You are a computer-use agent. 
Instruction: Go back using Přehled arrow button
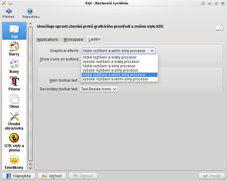[x=8, y=13]
